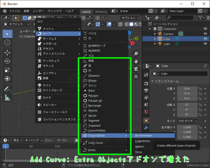Open the Knots submenu
210x168 pixels.
pyautogui.click(x=105, y=150)
